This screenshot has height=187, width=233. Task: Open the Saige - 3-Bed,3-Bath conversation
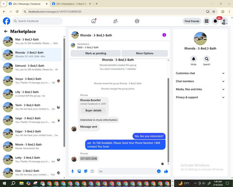pos(31,120)
